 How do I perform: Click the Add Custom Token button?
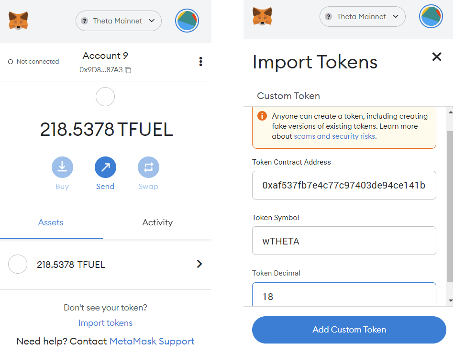pyautogui.click(x=349, y=330)
